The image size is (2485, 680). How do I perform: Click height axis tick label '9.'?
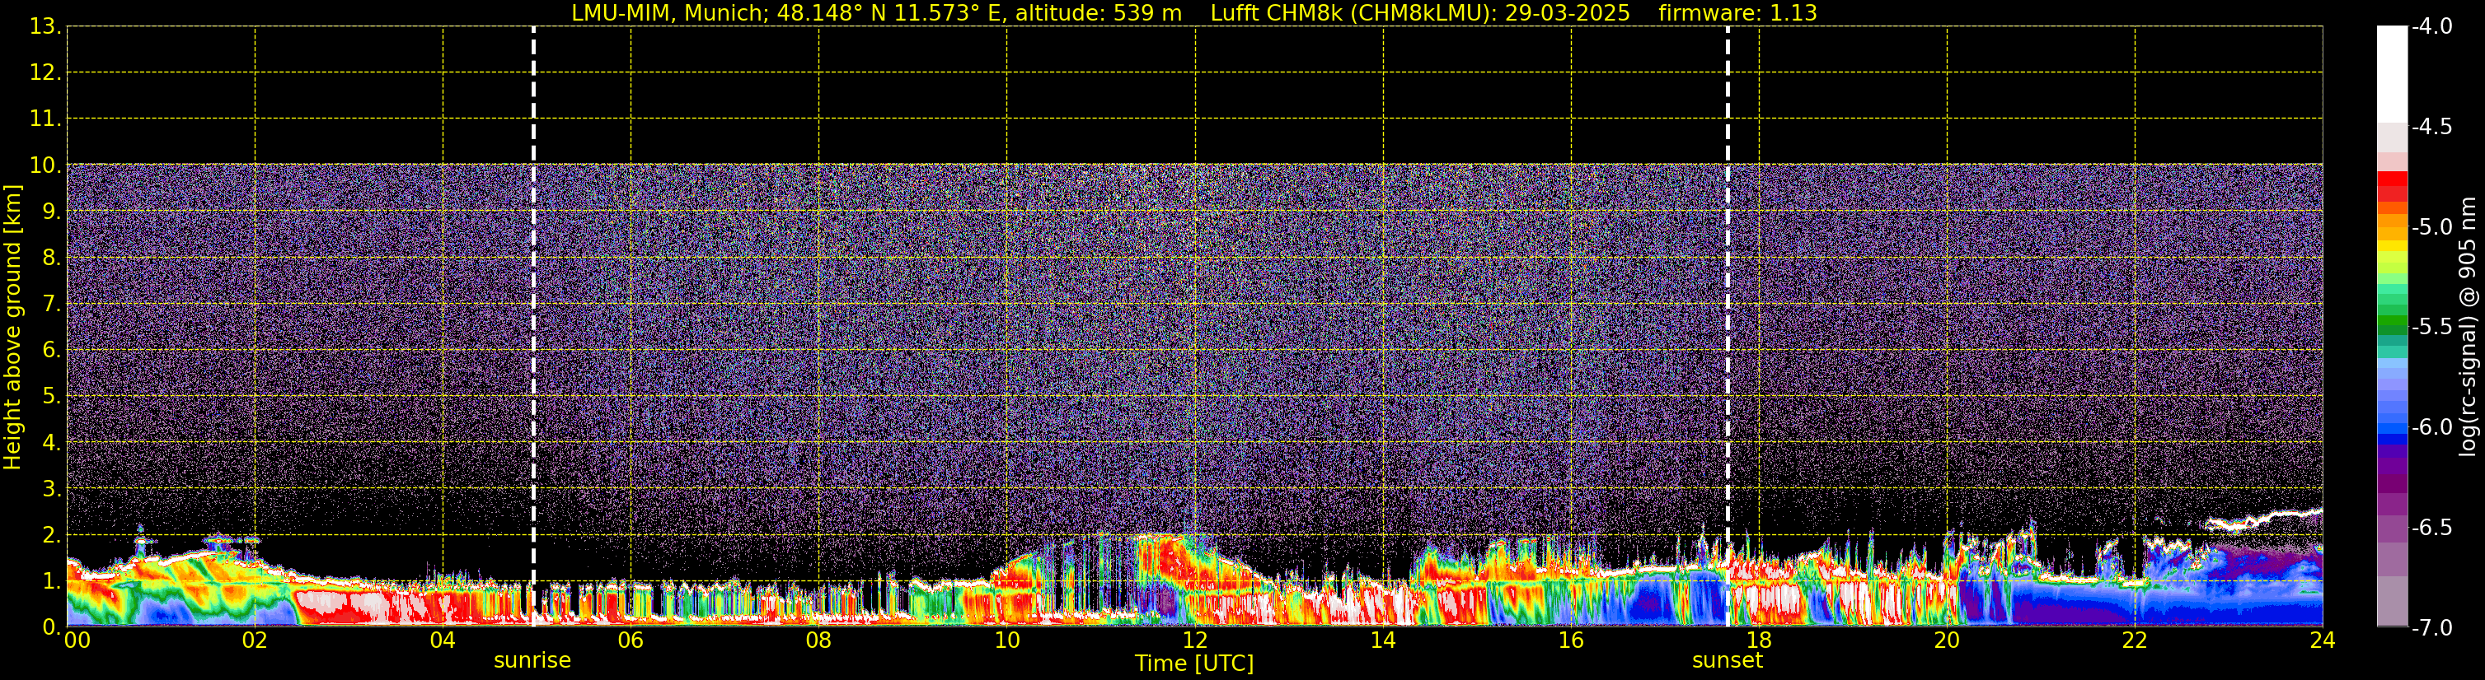coord(52,212)
